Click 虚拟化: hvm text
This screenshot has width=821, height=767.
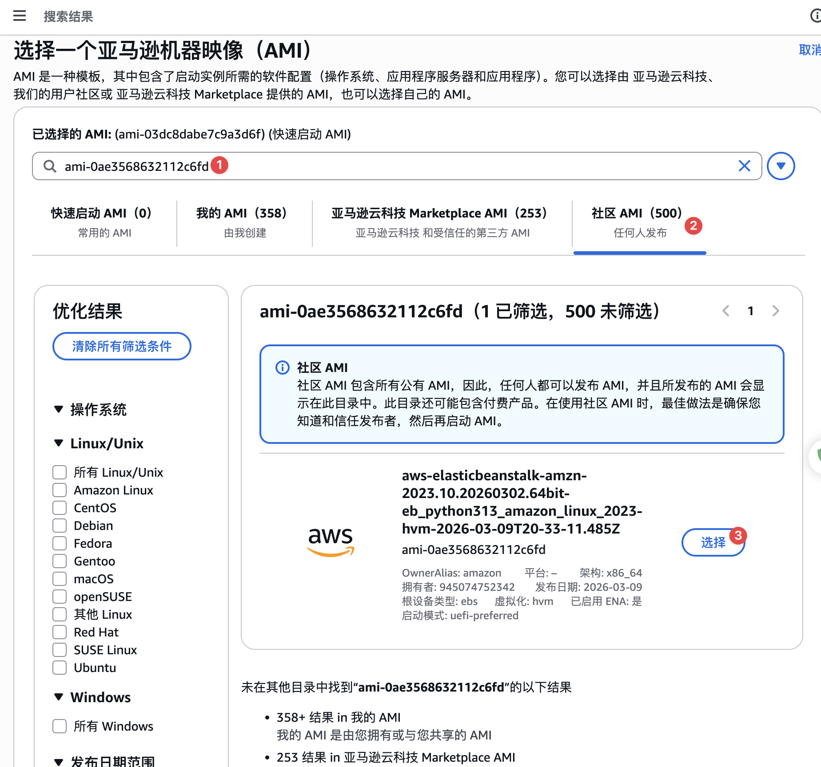coord(524,601)
